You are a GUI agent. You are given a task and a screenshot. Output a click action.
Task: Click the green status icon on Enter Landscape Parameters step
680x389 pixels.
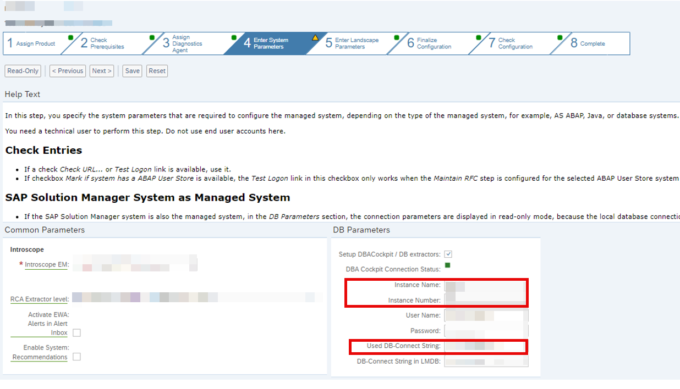point(397,38)
